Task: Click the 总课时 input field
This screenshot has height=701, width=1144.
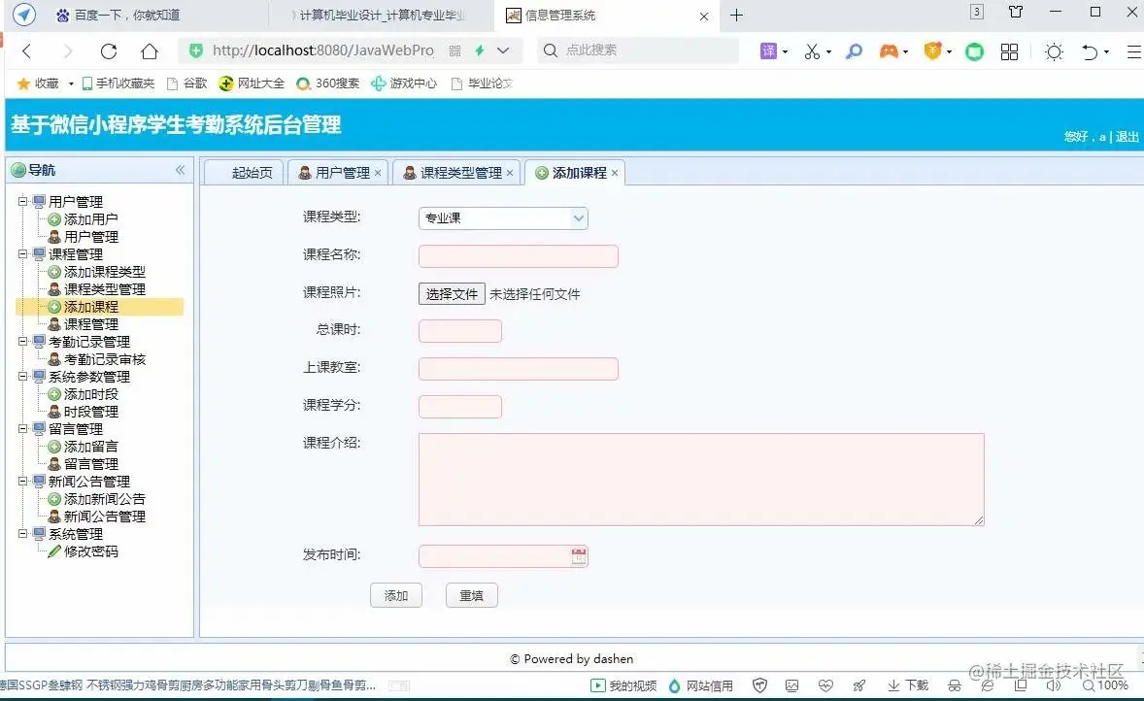Action: [459, 330]
